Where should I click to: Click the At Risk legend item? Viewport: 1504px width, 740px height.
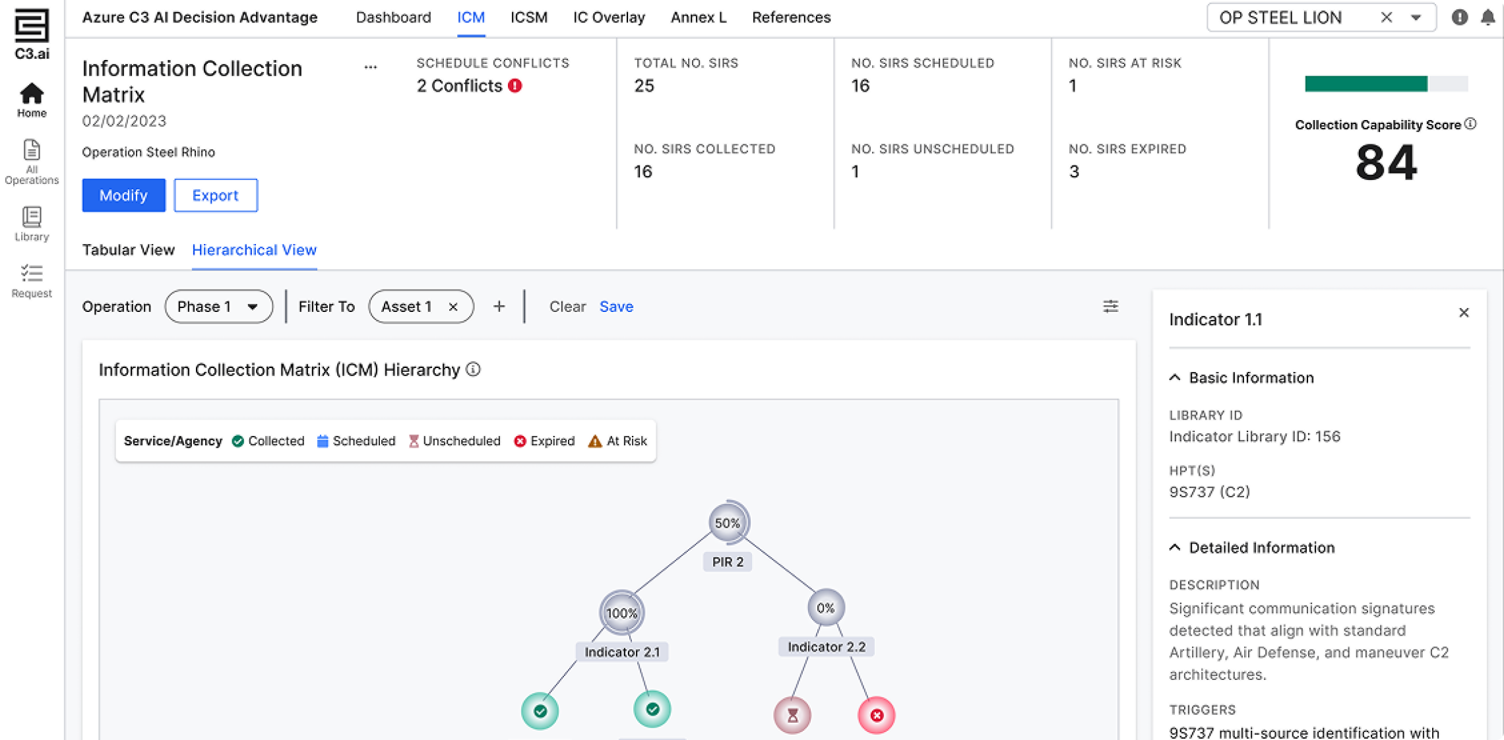pos(617,441)
